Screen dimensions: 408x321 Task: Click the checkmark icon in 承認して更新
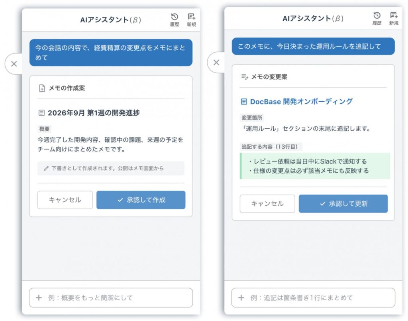tap(322, 204)
